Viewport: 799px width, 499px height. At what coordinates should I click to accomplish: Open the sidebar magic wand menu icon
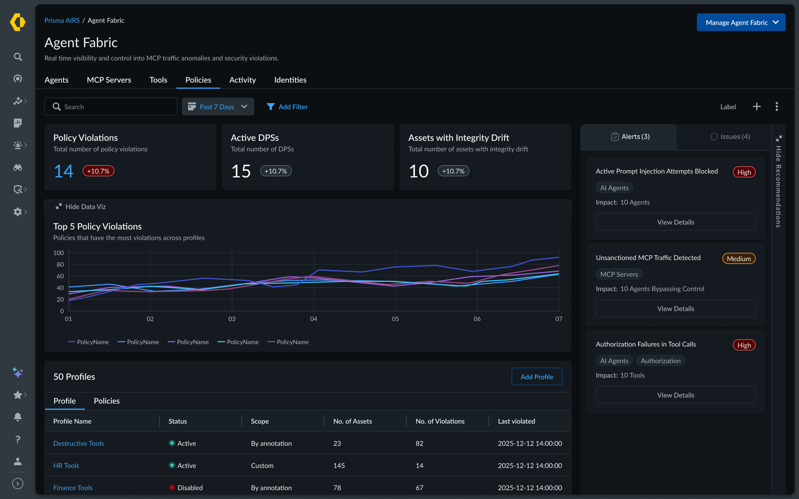(x=17, y=101)
